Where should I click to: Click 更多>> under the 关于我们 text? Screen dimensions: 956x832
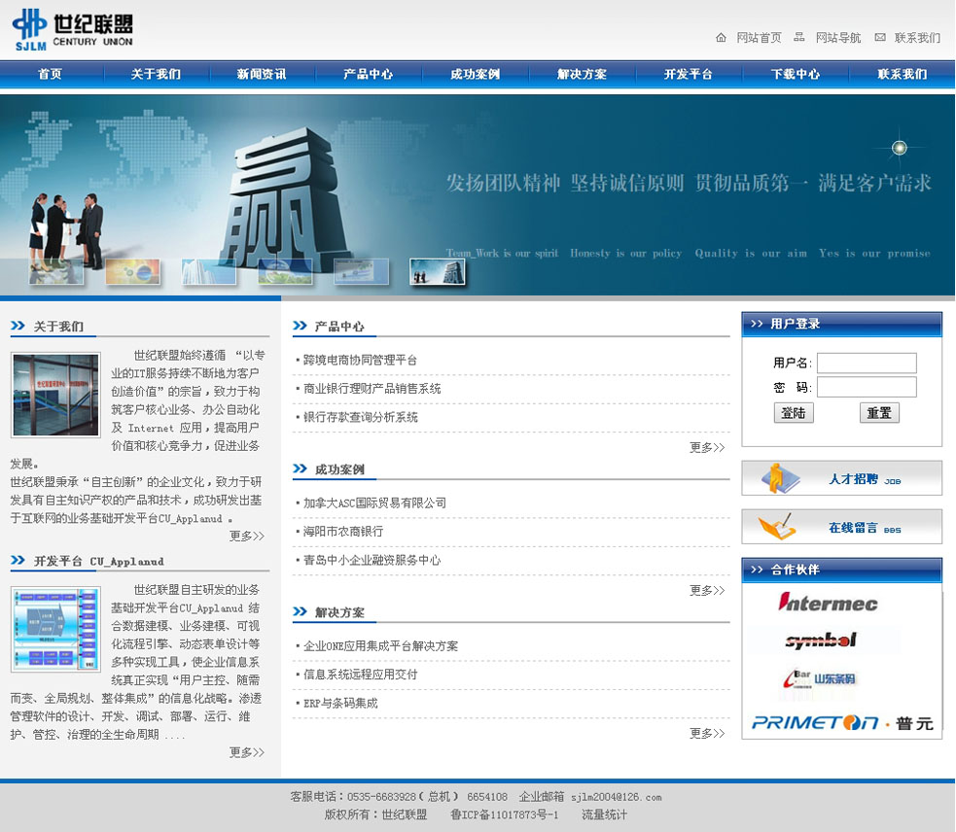[x=247, y=536]
